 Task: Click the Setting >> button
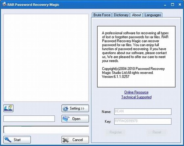pyautogui.click(x=75, y=108)
